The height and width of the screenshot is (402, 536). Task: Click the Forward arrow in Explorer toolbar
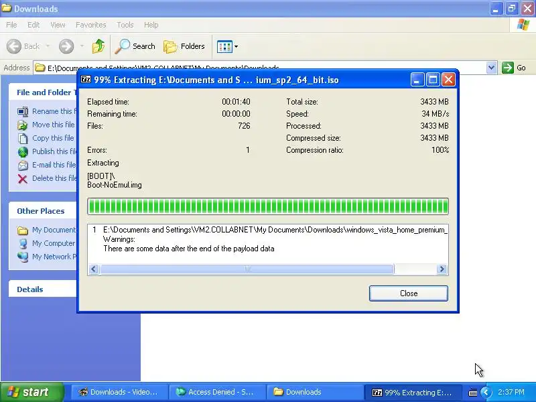(x=66, y=46)
